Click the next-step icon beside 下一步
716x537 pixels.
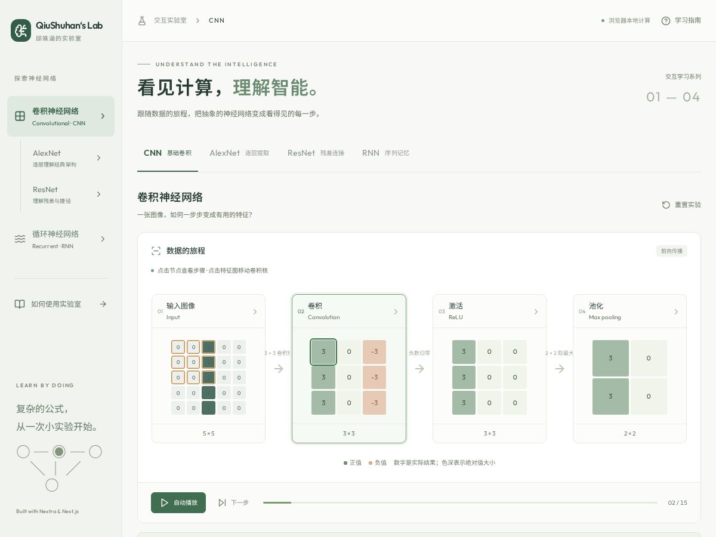(222, 503)
